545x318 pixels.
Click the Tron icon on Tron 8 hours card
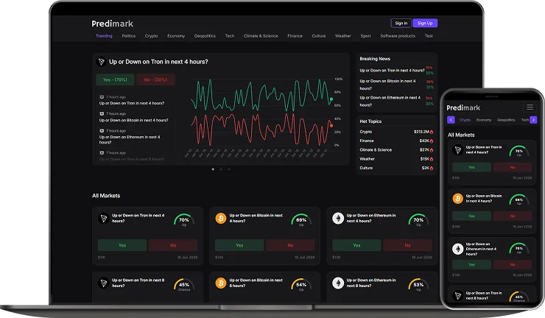[104, 283]
